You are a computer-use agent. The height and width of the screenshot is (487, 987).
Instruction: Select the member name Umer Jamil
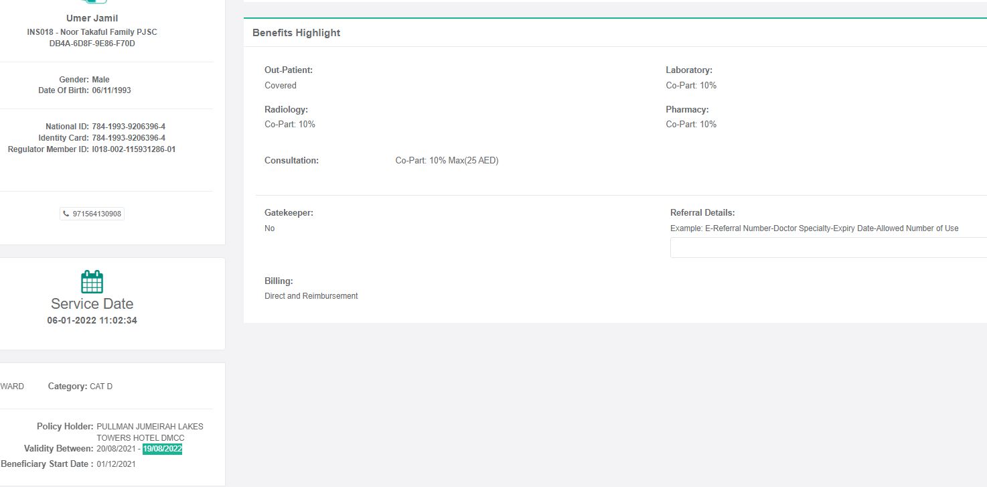tap(92, 18)
